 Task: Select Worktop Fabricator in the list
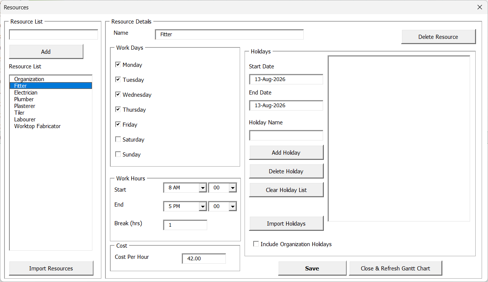click(x=51, y=126)
